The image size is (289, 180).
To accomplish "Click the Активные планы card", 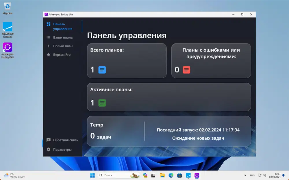I will point(169,97).
